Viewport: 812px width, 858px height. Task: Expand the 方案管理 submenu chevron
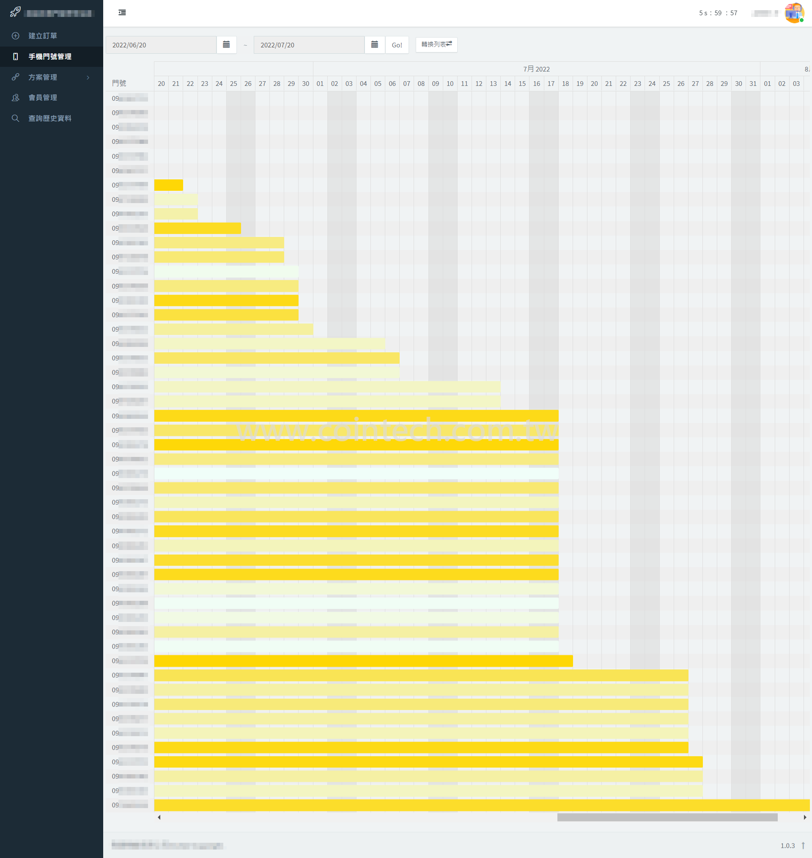pos(88,77)
